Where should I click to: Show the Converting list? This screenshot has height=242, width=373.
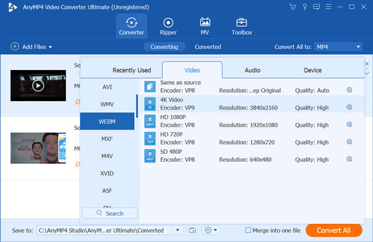tap(164, 47)
